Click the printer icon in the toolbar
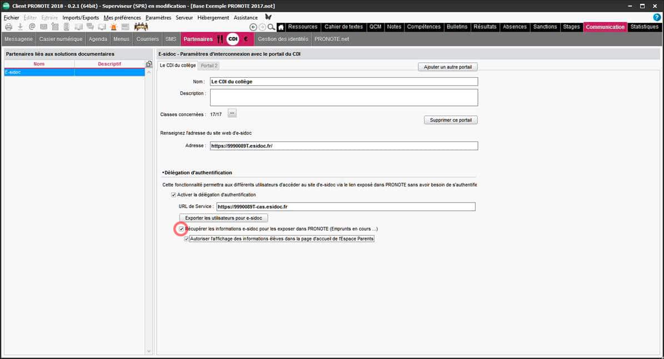This screenshot has height=359, width=664. click(8, 27)
